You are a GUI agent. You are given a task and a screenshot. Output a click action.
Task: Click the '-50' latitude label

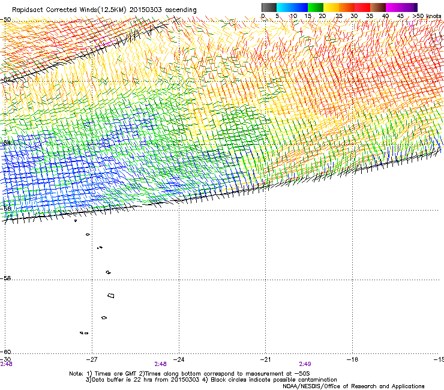tap(5, 20)
